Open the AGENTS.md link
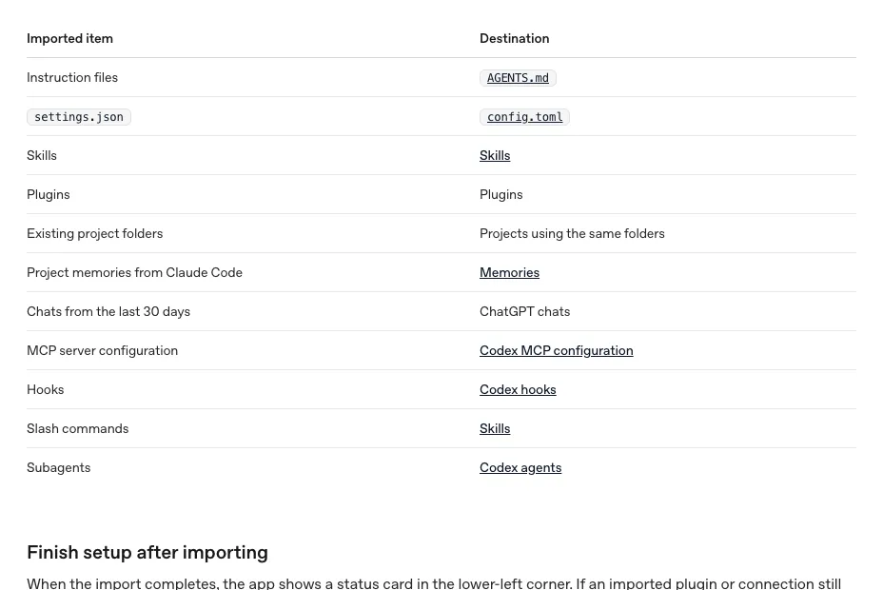The width and height of the screenshot is (883, 590). pyautogui.click(x=518, y=78)
